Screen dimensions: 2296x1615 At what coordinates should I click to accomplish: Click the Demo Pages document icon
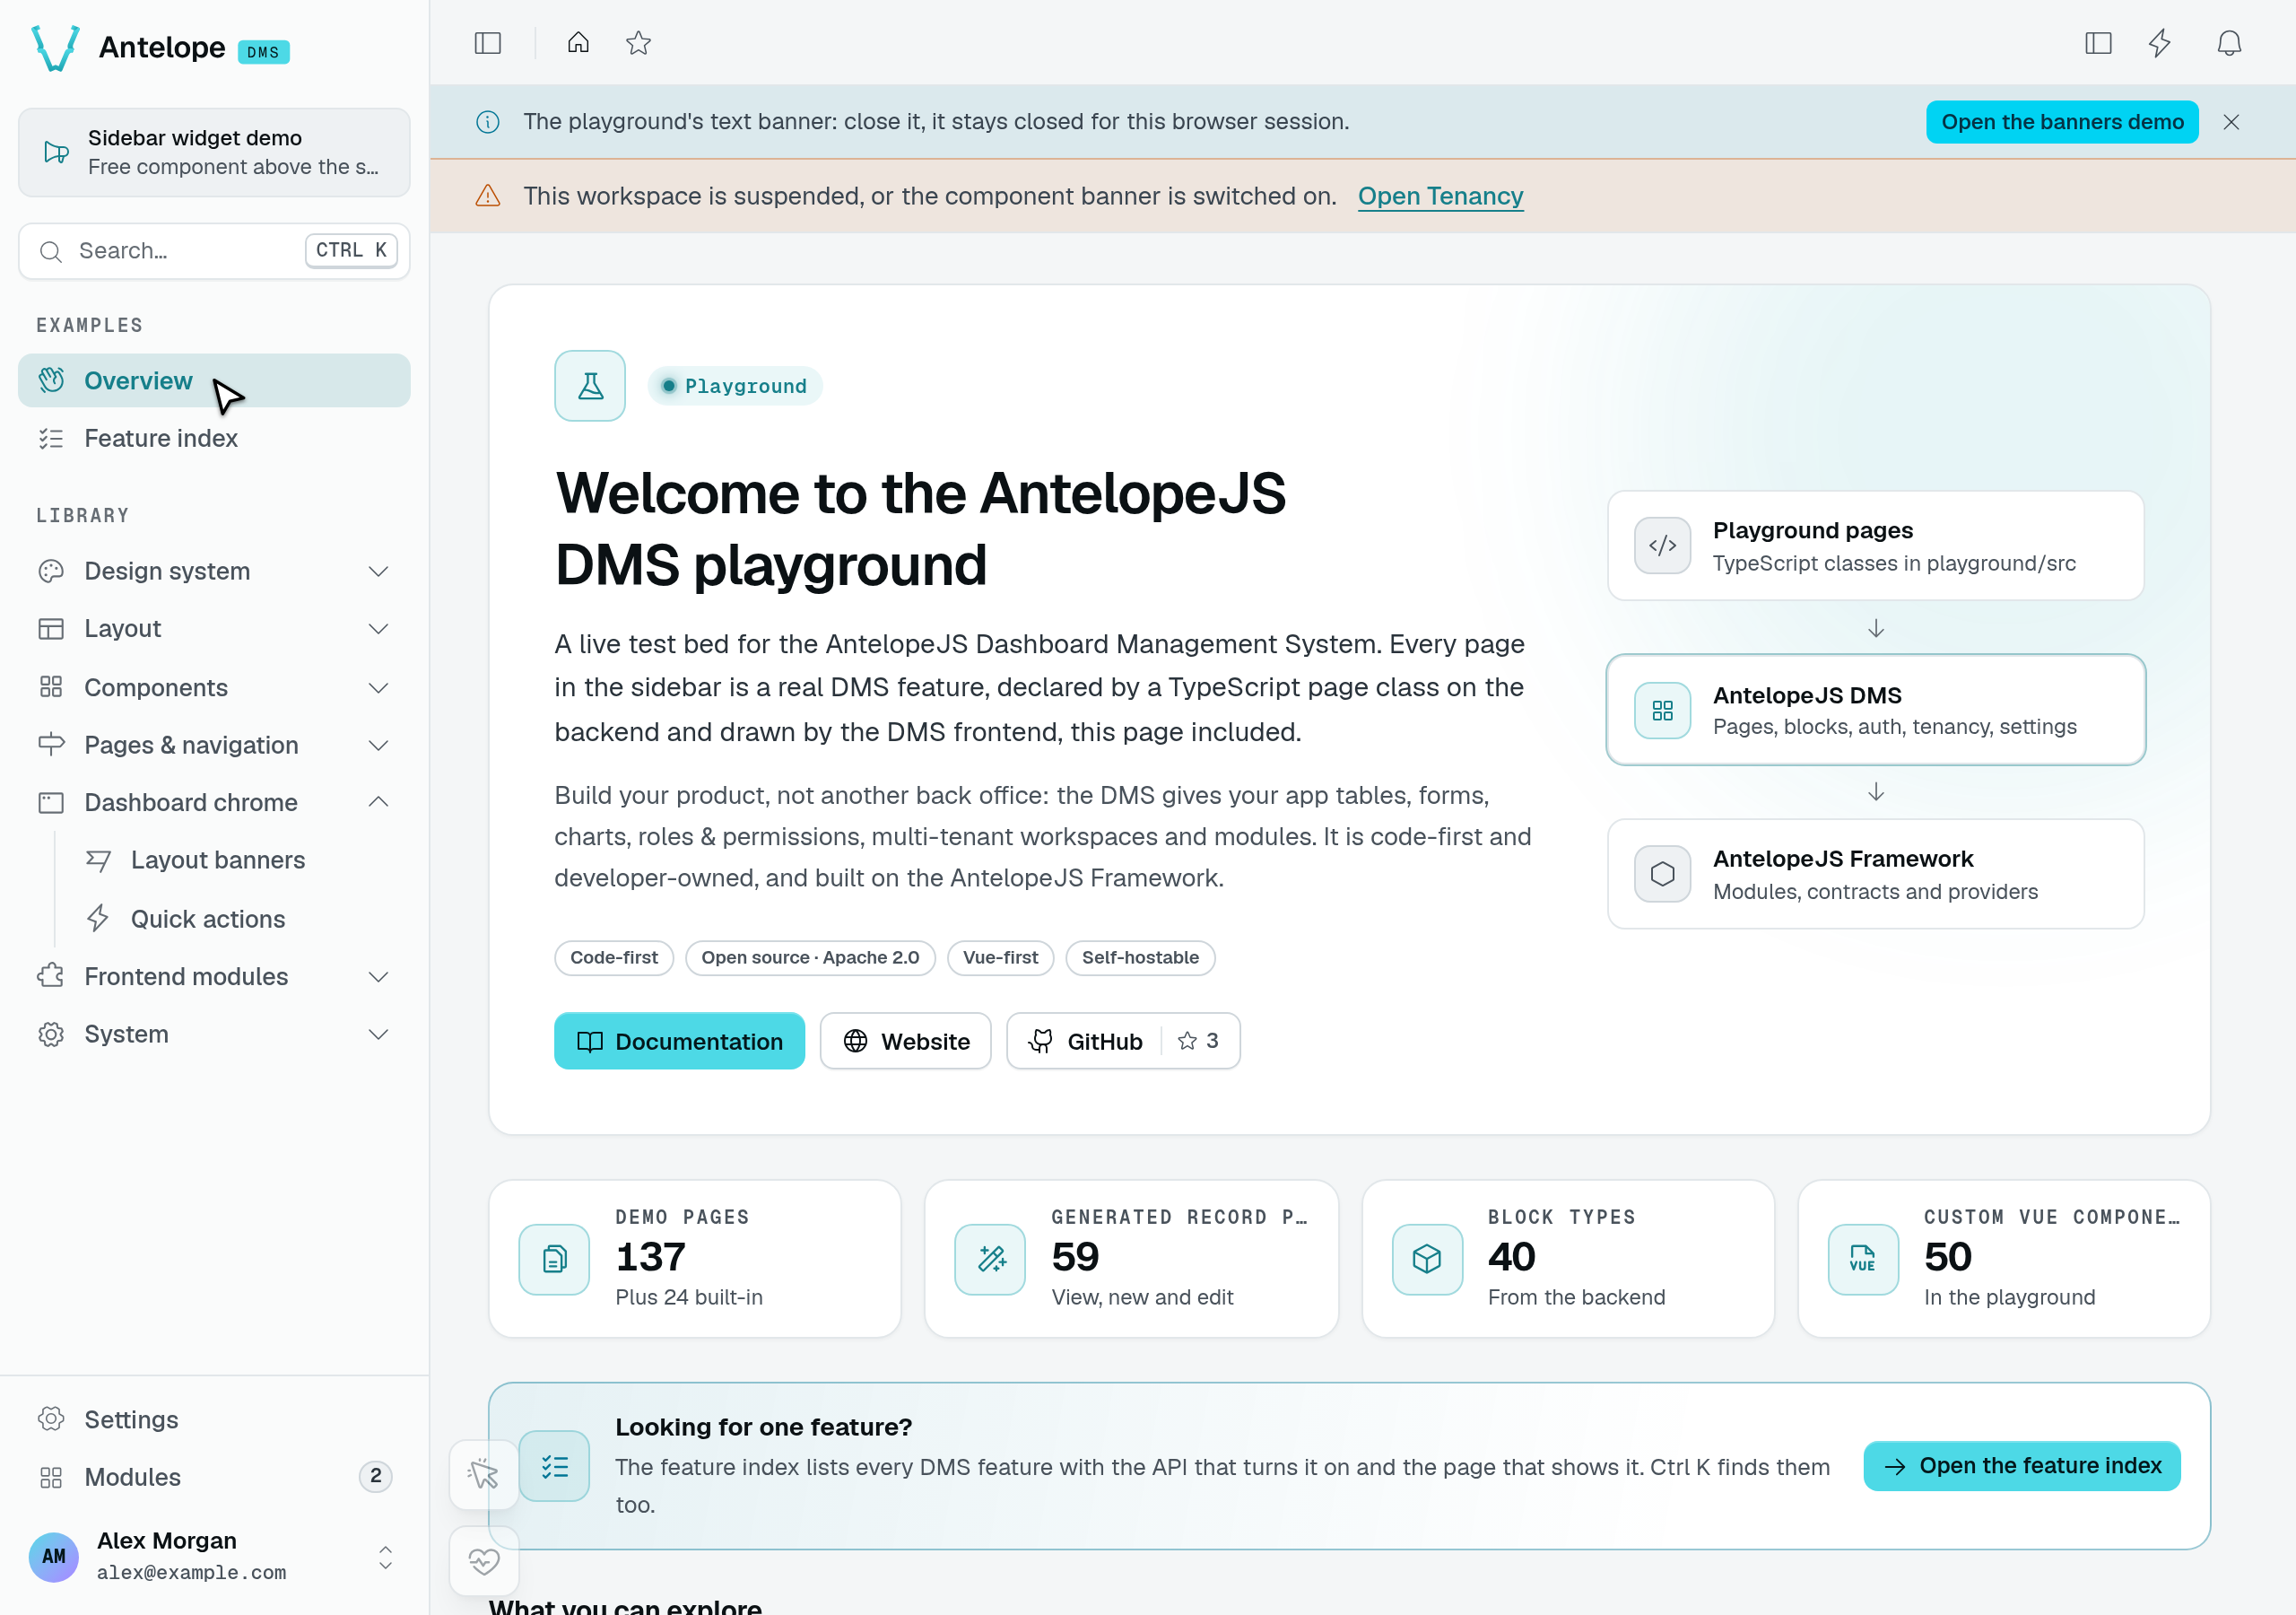point(554,1259)
